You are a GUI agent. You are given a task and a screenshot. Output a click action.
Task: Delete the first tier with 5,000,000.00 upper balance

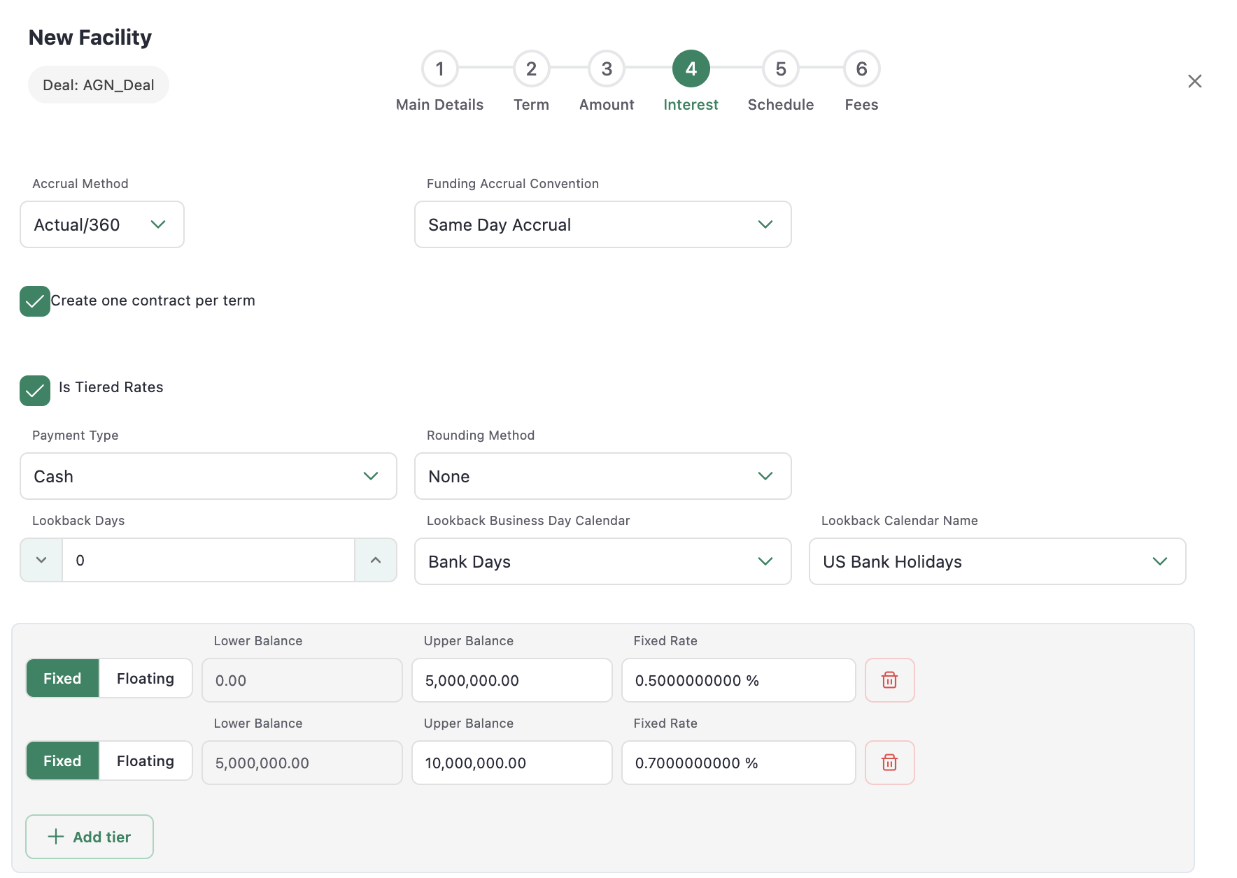[x=889, y=680]
